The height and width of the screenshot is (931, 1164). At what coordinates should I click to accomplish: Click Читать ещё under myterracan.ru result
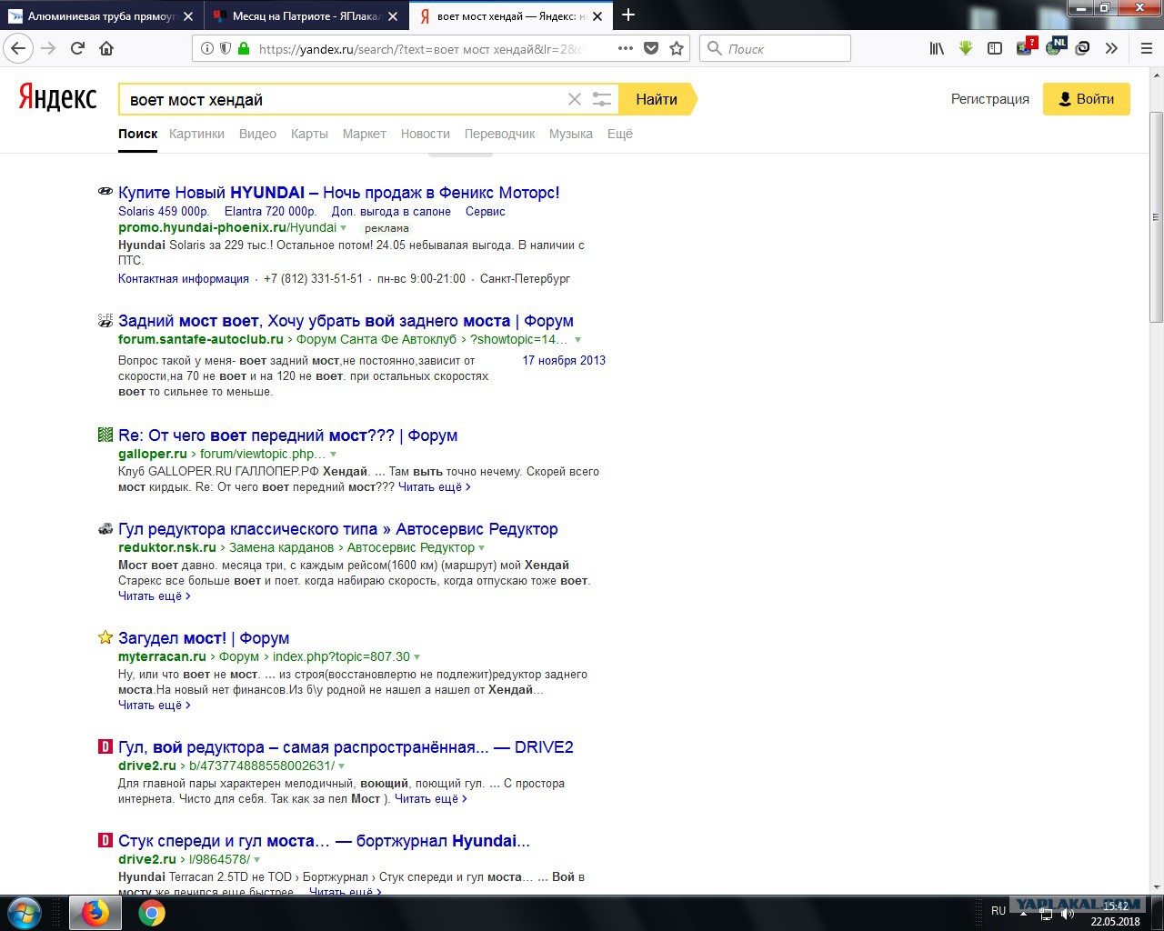155,706
